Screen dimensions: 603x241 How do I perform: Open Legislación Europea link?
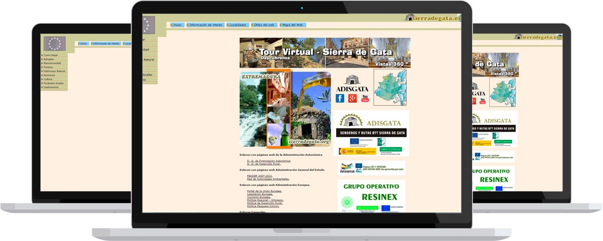(260, 194)
